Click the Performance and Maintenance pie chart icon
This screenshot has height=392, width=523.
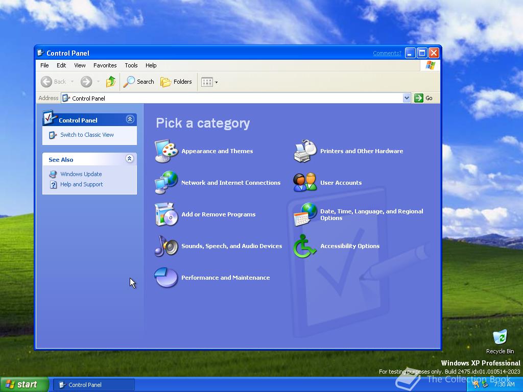click(166, 277)
